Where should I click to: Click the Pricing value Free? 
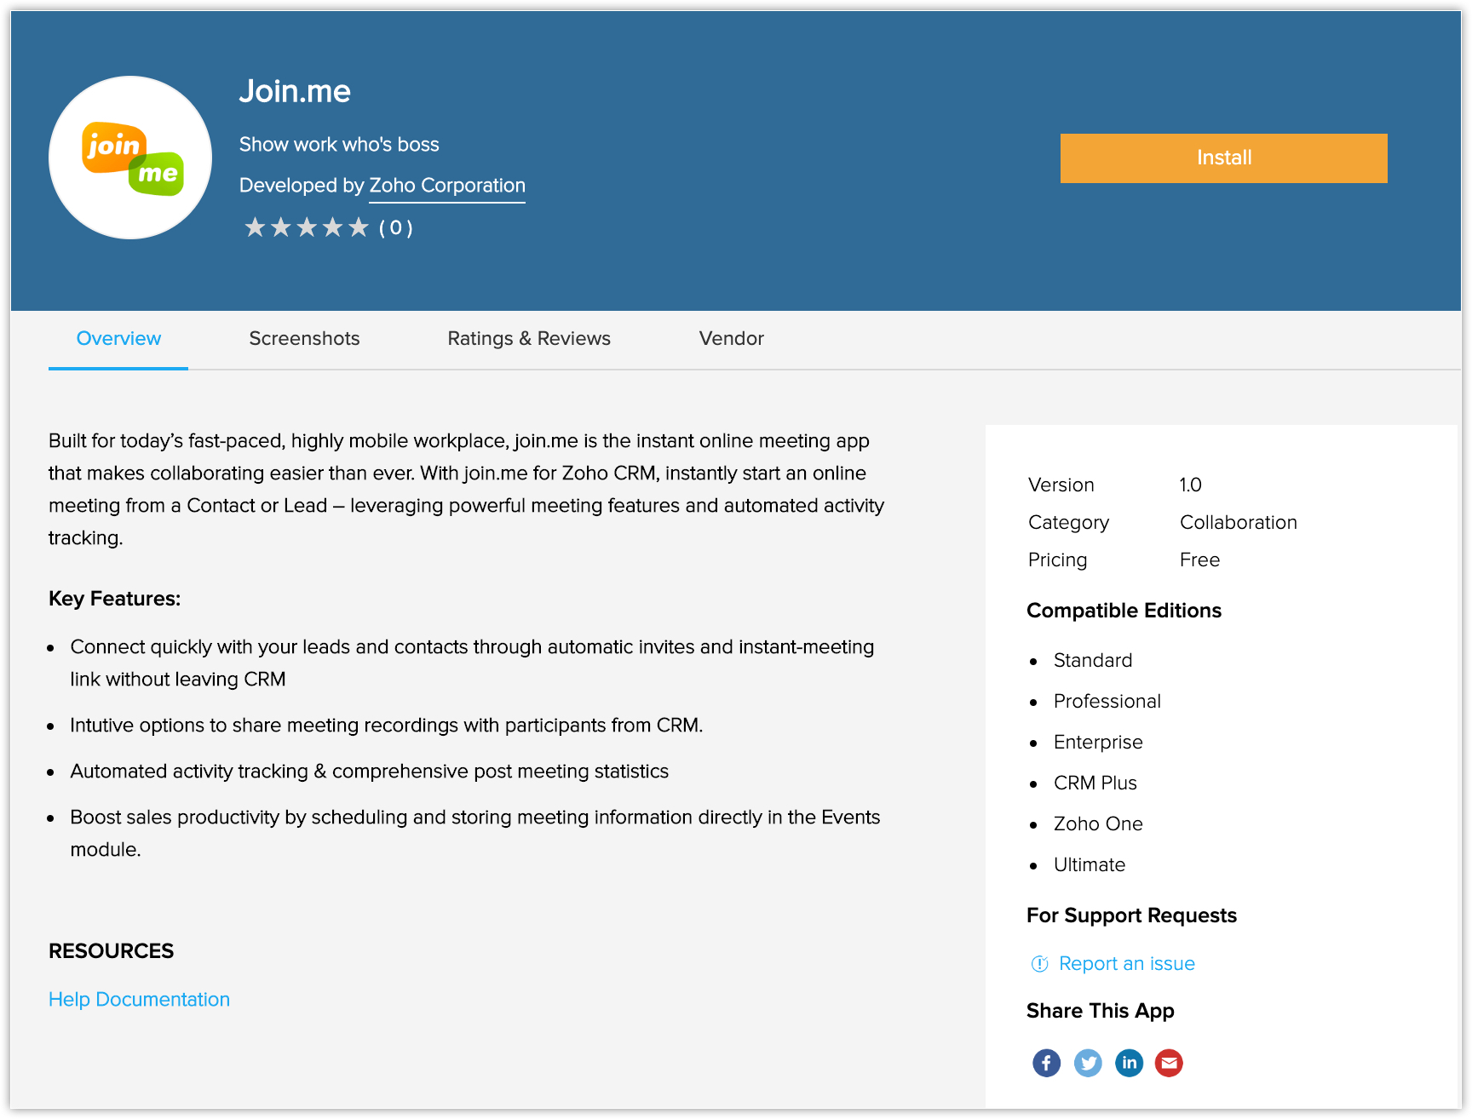coord(1199,560)
